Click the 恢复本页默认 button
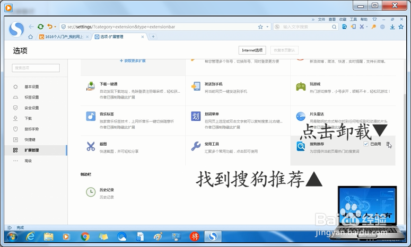 284,50
